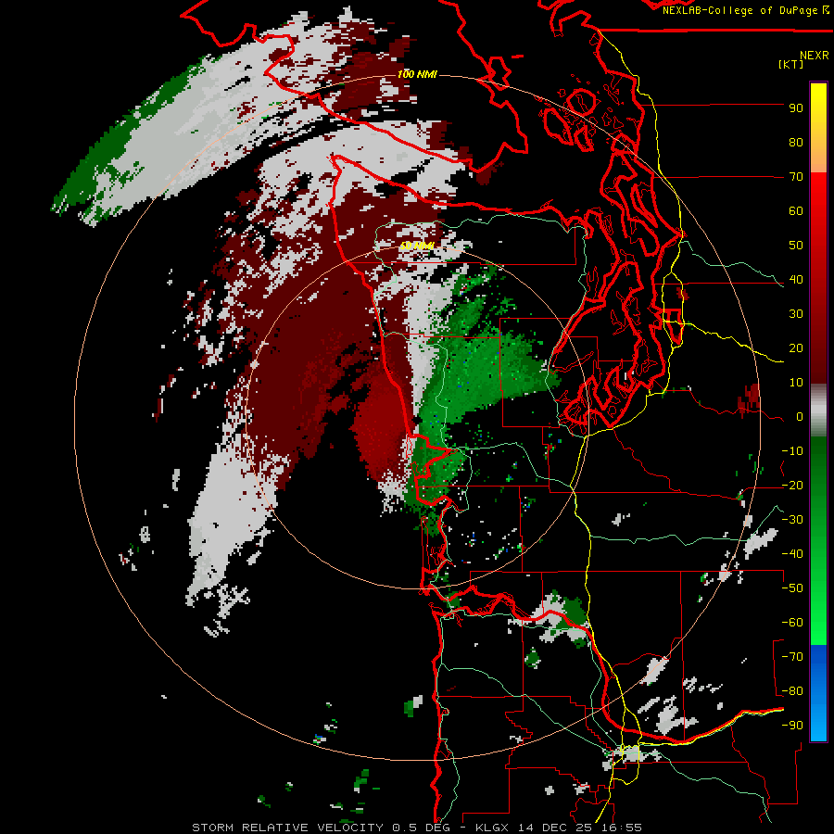Select the -80 value on the velocity scale

point(792,691)
